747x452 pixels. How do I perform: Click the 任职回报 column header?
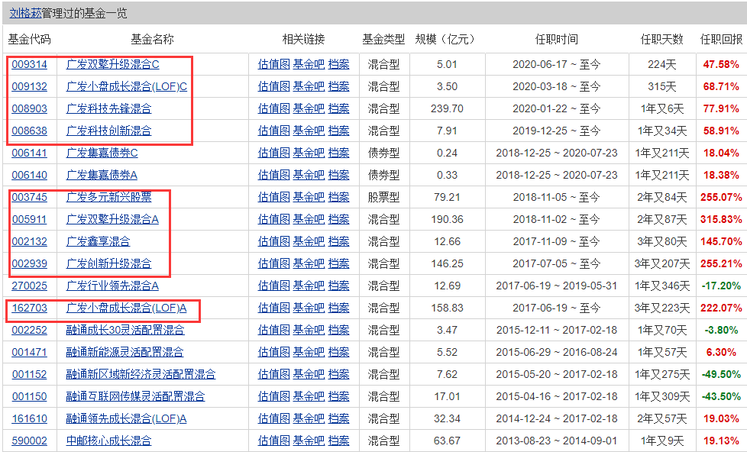coord(721,39)
